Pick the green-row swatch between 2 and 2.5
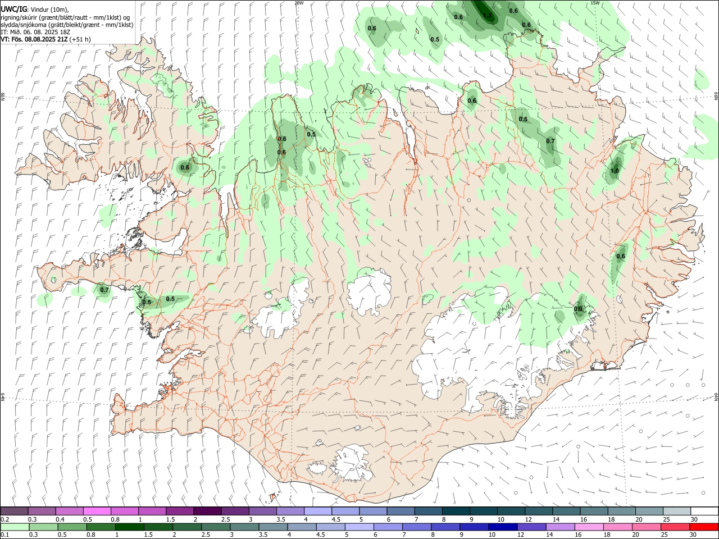The height and width of the screenshot is (539, 719). [186, 527]
